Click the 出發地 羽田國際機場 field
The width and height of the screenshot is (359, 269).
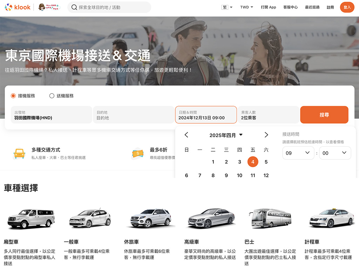pos(52,115)
